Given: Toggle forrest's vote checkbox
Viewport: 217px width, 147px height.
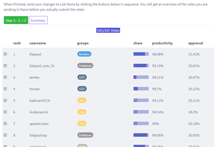Looking at the screenshot, I should pyautogui.click(x=6, y=89).
